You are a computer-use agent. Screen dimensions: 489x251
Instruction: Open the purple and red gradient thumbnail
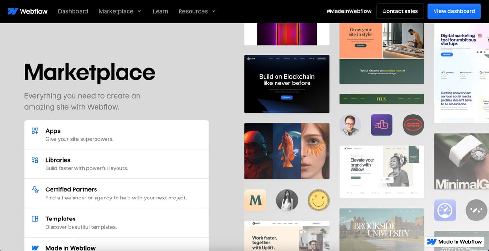click(287, 34)
